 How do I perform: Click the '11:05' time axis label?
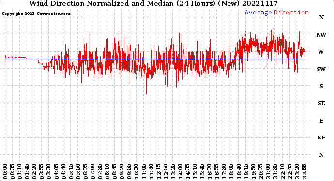point(144,171)
